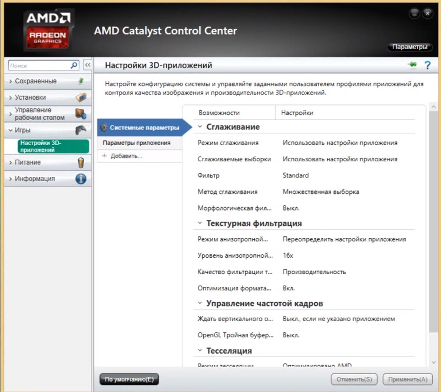
Task: Collapse the Текстурная фильтрация group
Action: 200,223
